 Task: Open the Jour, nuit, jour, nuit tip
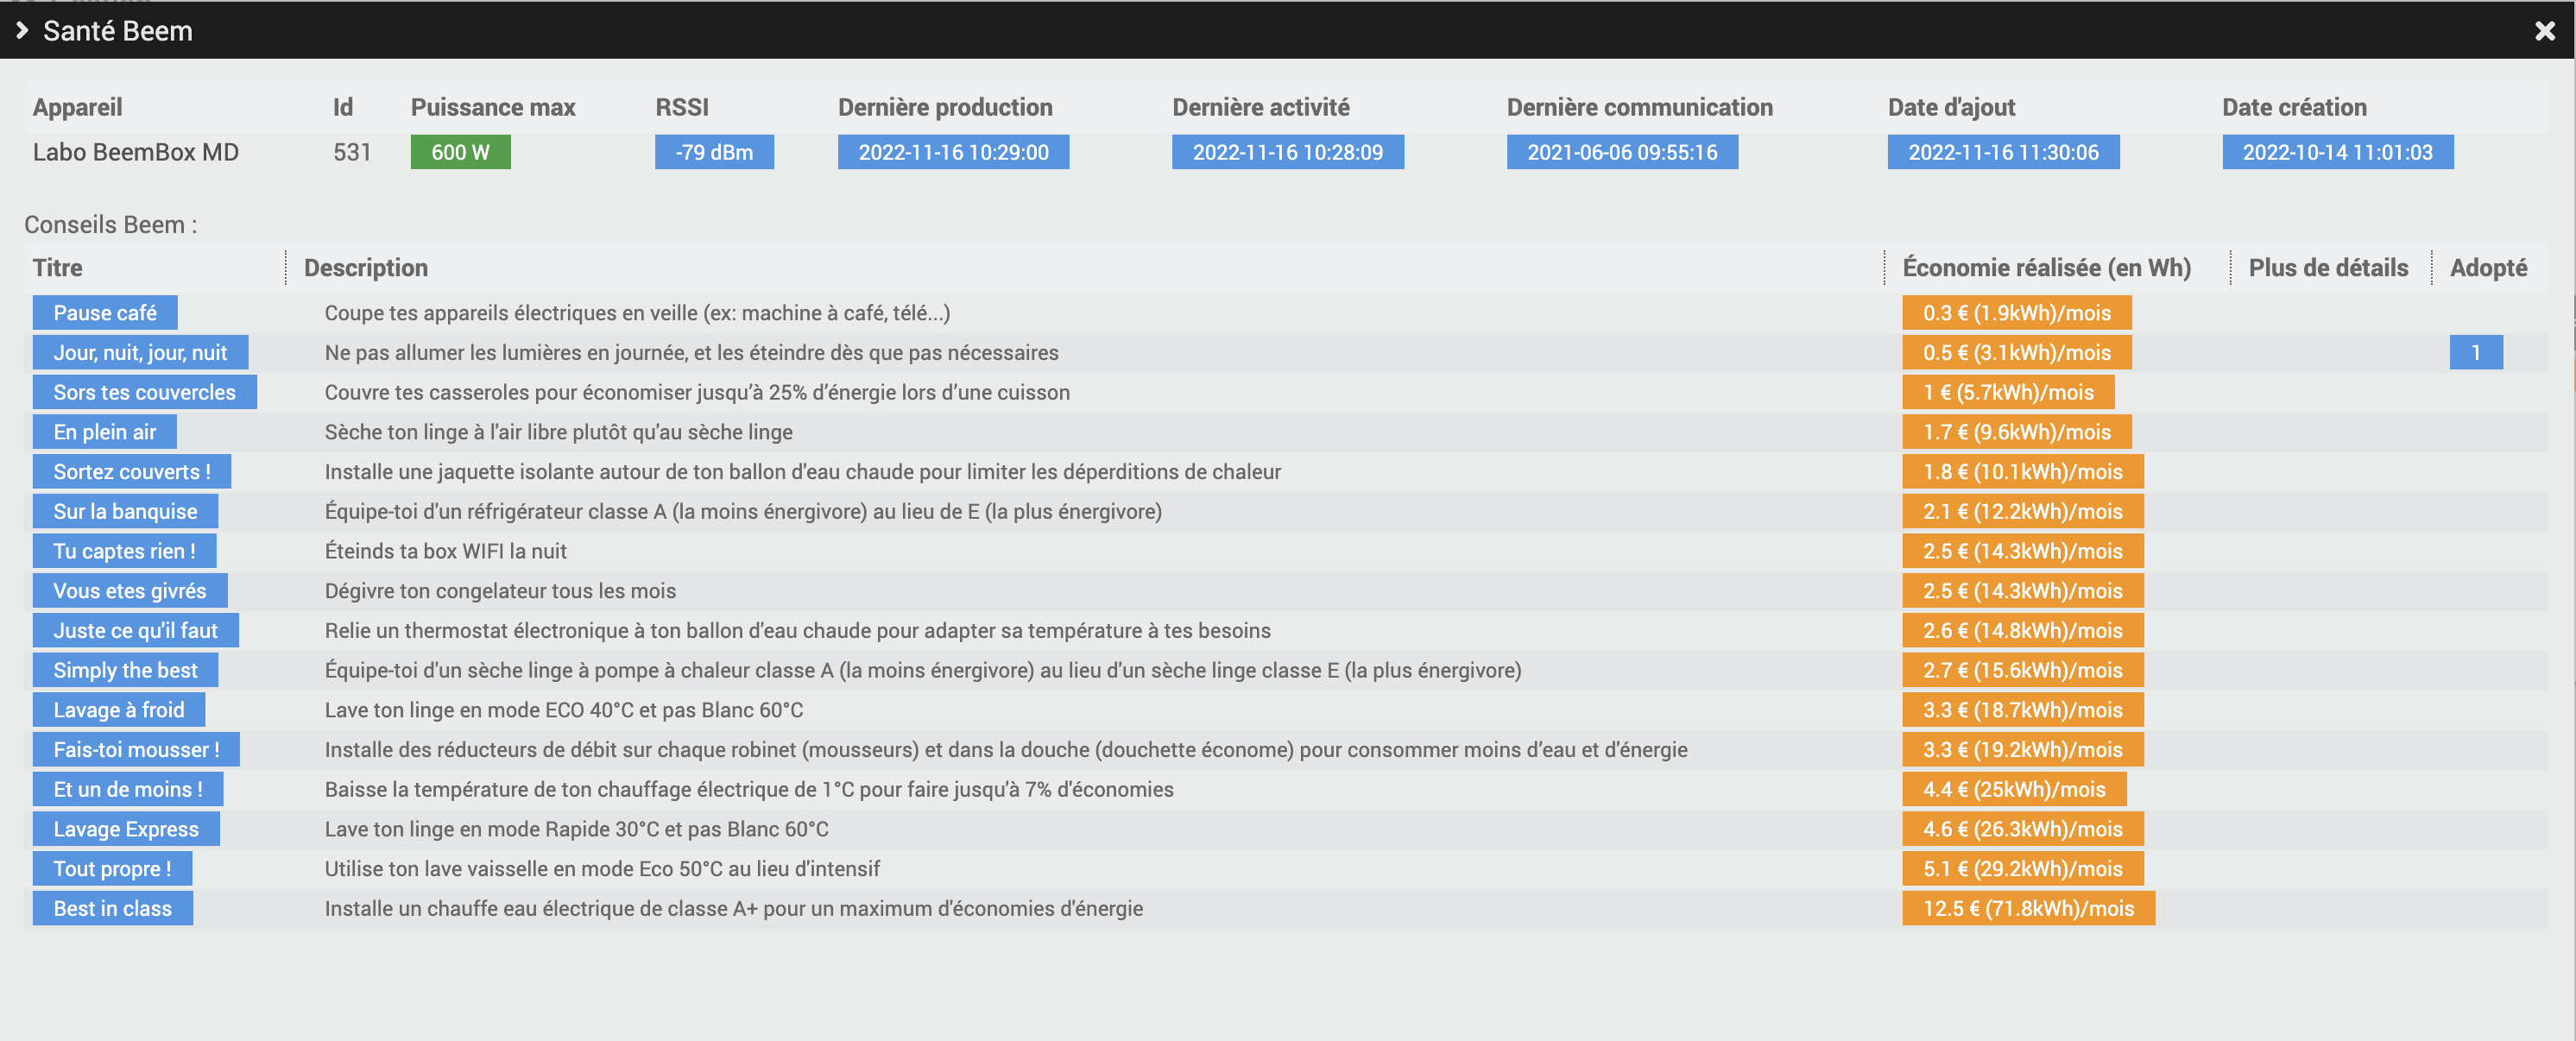coord(140,352)
